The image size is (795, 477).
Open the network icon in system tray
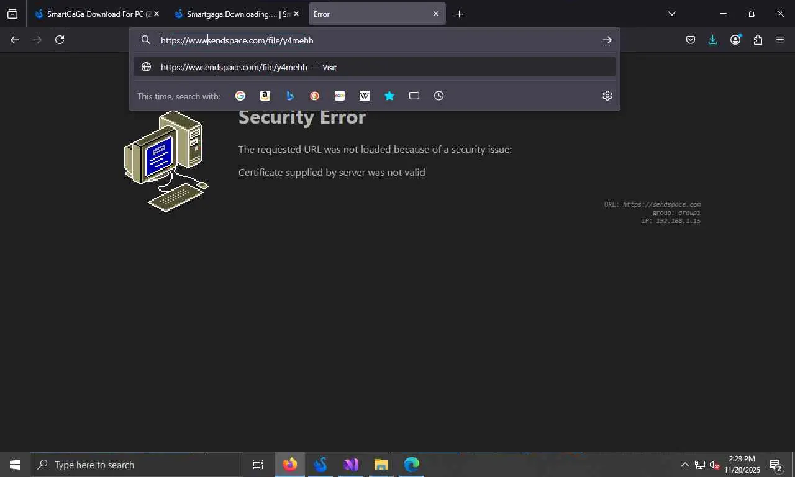pyautogui.click(x=700, y=465)
